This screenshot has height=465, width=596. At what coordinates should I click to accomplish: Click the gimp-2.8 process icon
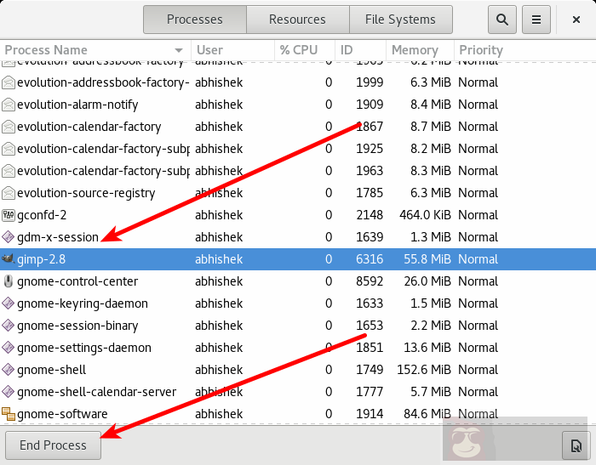point(9,259)
